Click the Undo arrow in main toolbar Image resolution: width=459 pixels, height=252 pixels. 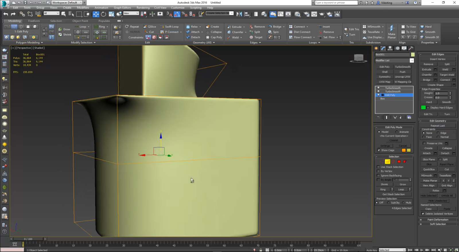tap(6, 14)
